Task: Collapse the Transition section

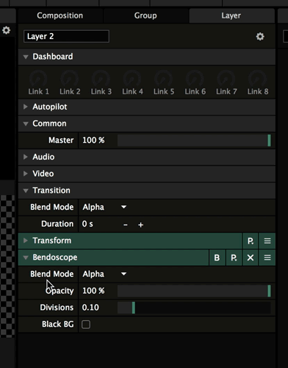Action: pos(26,191)
